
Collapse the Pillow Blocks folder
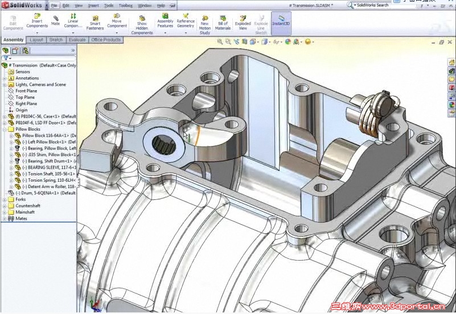[x=5, y=129]
